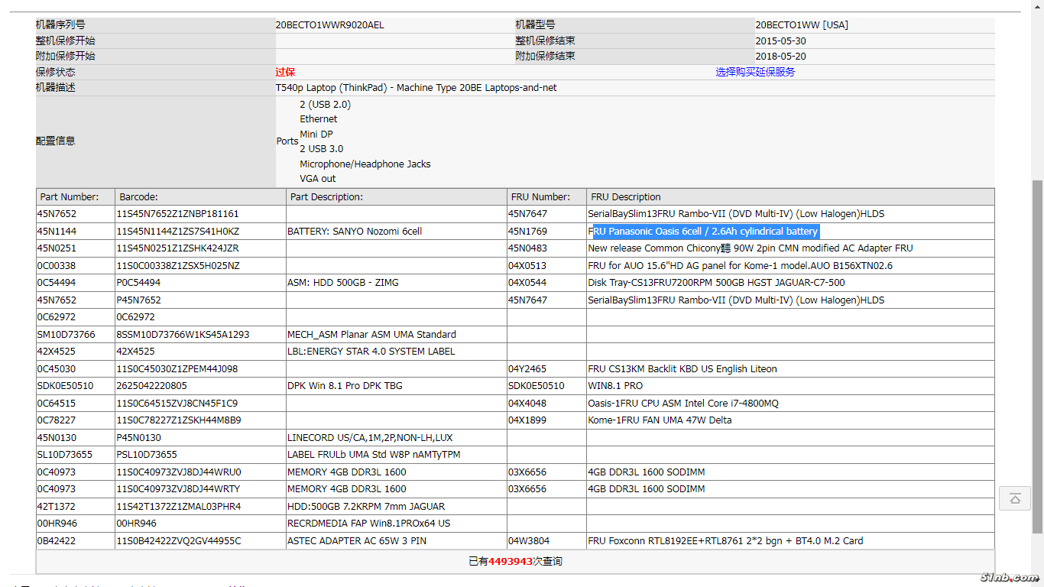Open the 选择购买延保服务 link
The height and width of the screenshot is (587, 1044).
[755, 72]
